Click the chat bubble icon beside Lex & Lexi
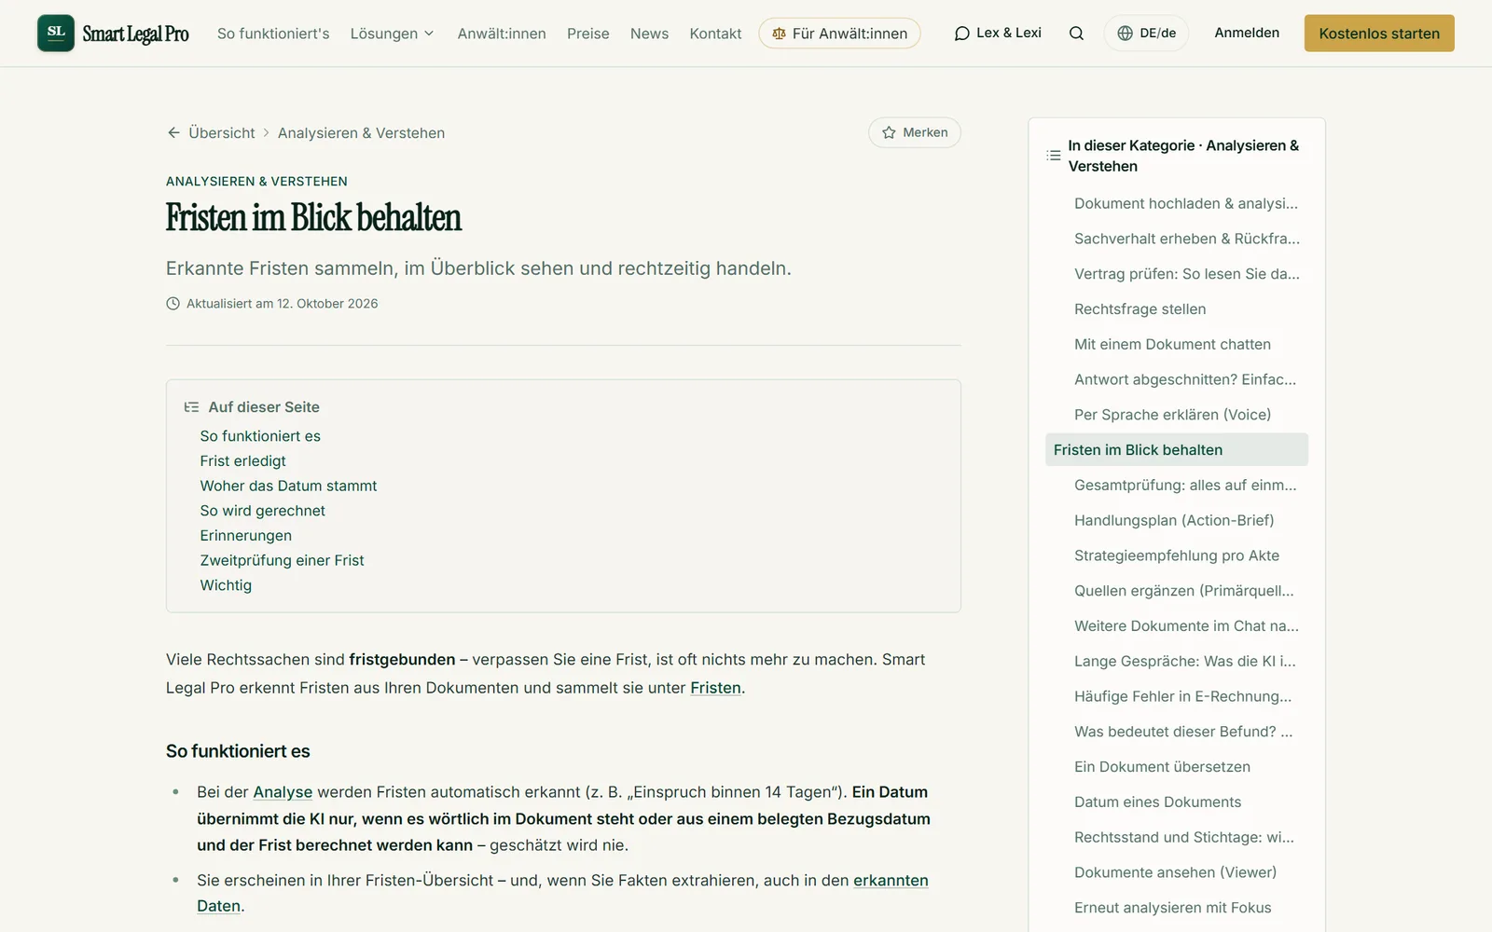The height and width of the screenshot is (932, 1492). click(x=962, y=34)
